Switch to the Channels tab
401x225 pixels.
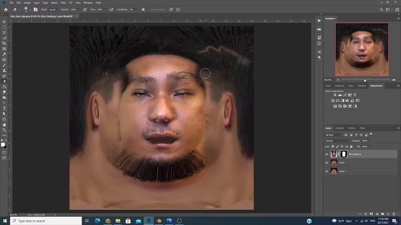coord(340,128)
